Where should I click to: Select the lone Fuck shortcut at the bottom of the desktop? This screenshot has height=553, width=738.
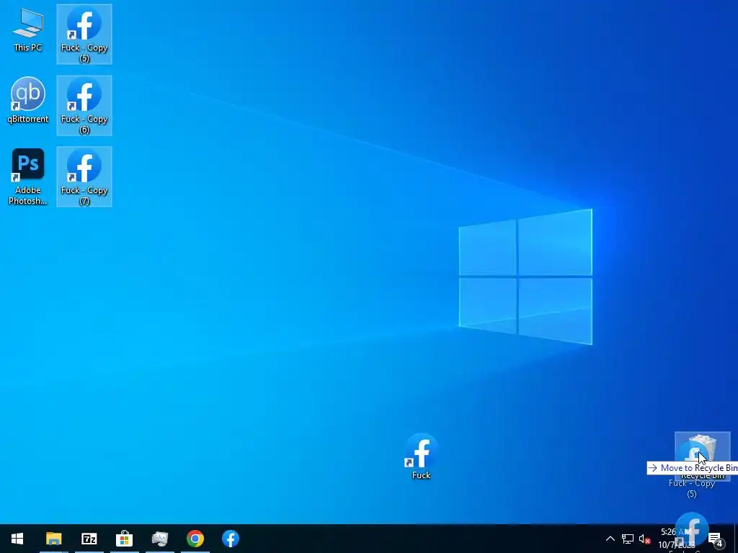(x=421, y=456)
